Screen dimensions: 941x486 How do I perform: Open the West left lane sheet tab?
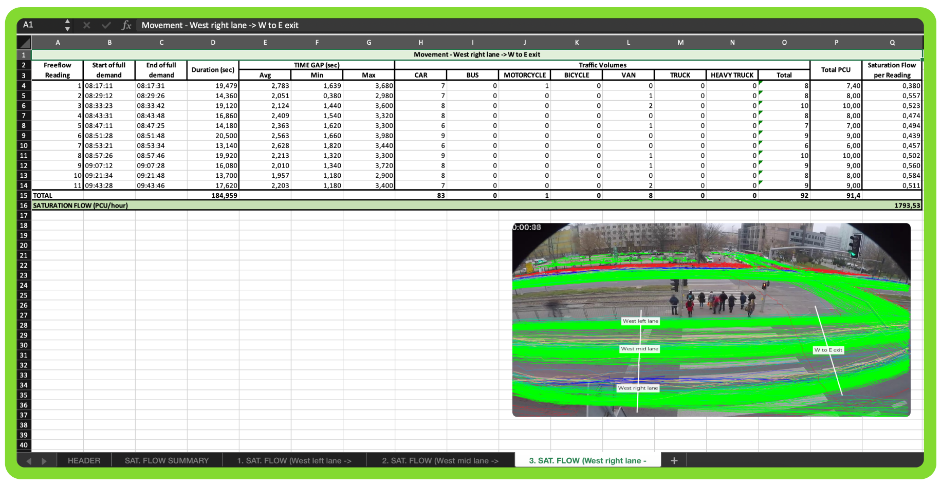[x=294, y=460]
